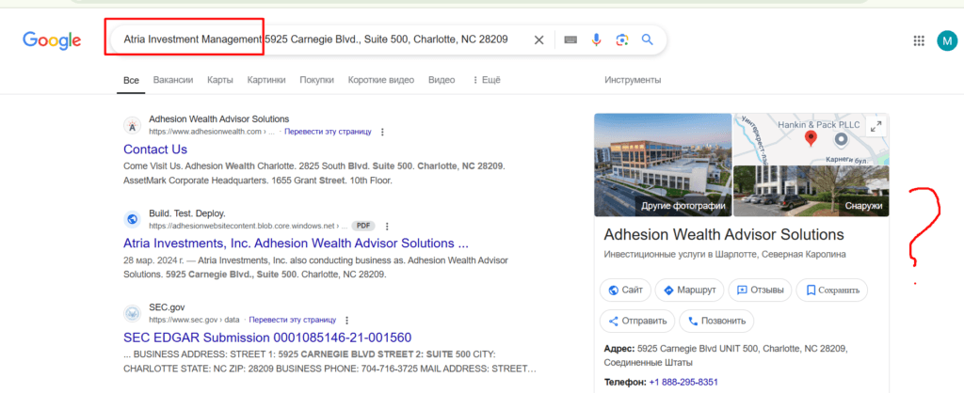
Task: Open the Инструменты search tools
Action: click(x=633, y=80)
